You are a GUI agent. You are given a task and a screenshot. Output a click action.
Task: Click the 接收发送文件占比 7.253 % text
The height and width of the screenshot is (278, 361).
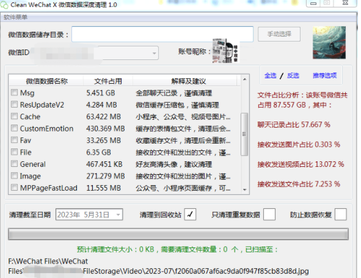(x=299, y=184)
